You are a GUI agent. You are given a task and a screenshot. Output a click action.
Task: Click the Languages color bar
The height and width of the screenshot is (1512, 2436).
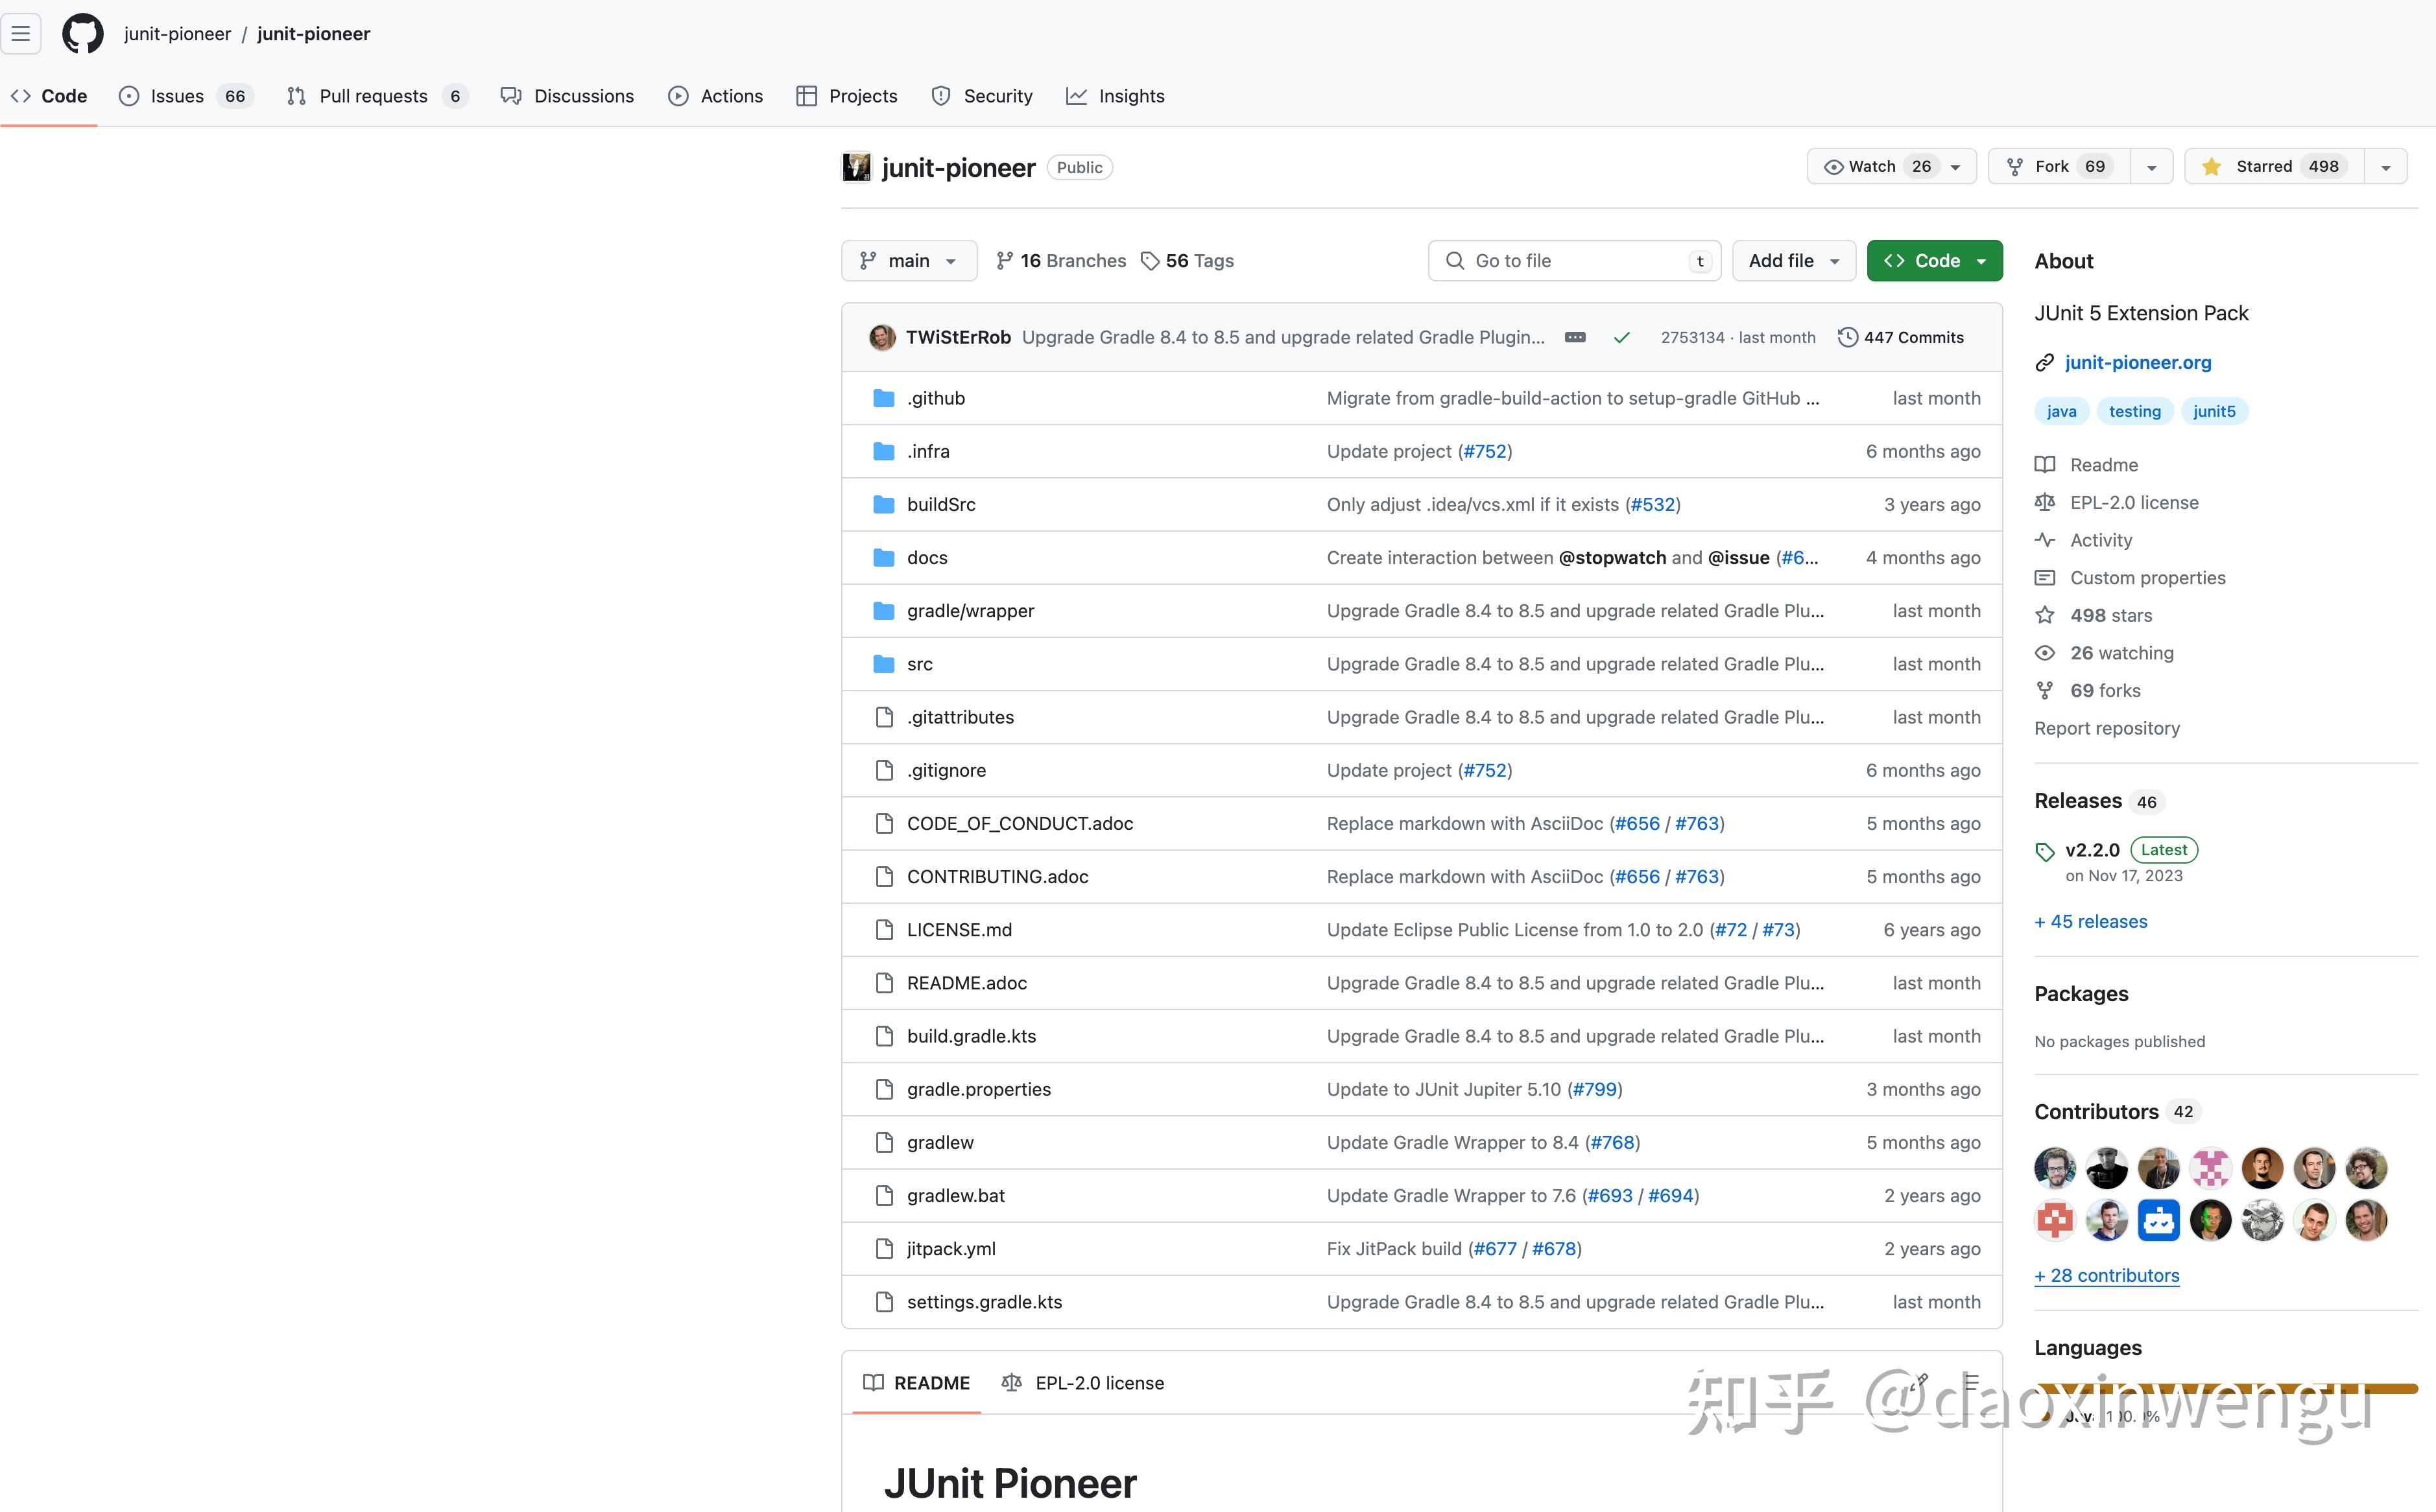tap(2226, 1388)
